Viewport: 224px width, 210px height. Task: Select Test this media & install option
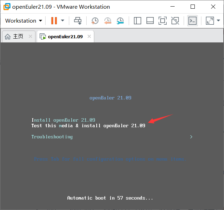coord(88,126)
